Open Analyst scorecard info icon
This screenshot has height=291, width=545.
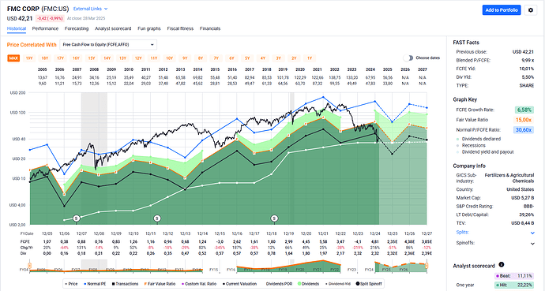502,265
